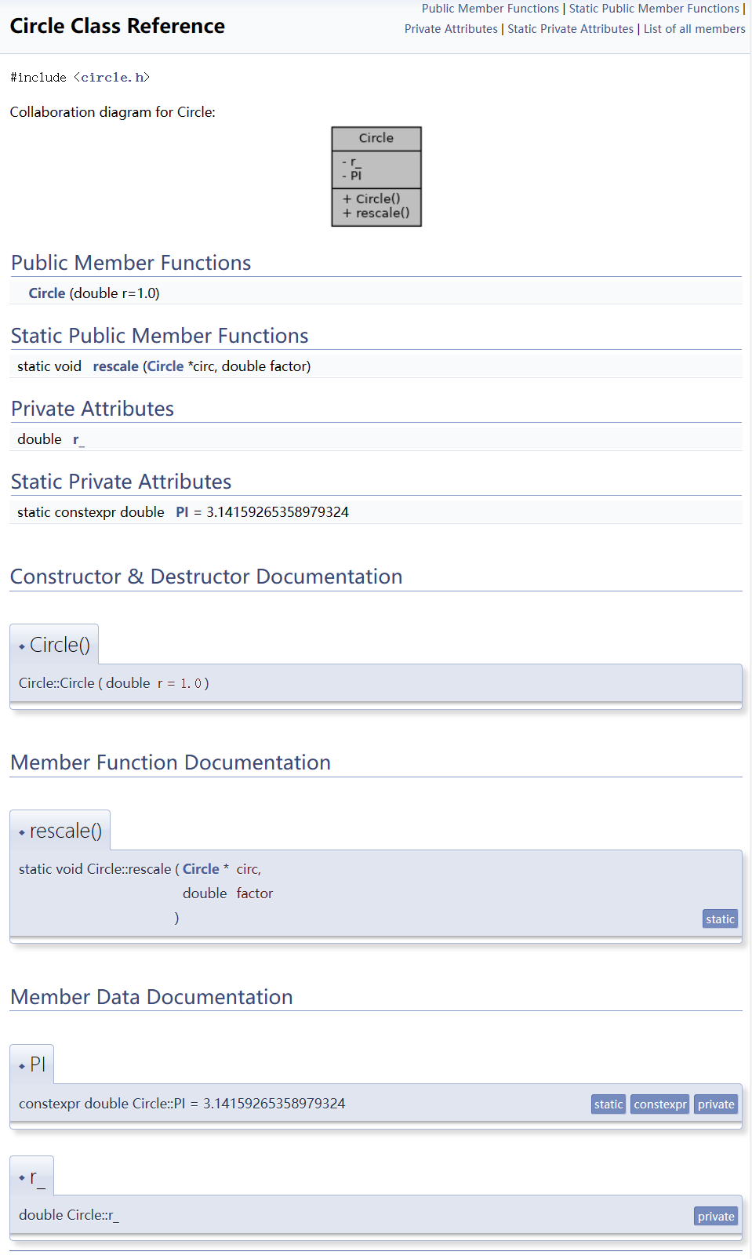Click Circle type link in rescale signature row
The height and width of the screenshot is (1259, 752).
(x=165, y=366)
